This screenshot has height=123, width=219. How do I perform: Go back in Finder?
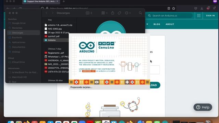(47, 13)
